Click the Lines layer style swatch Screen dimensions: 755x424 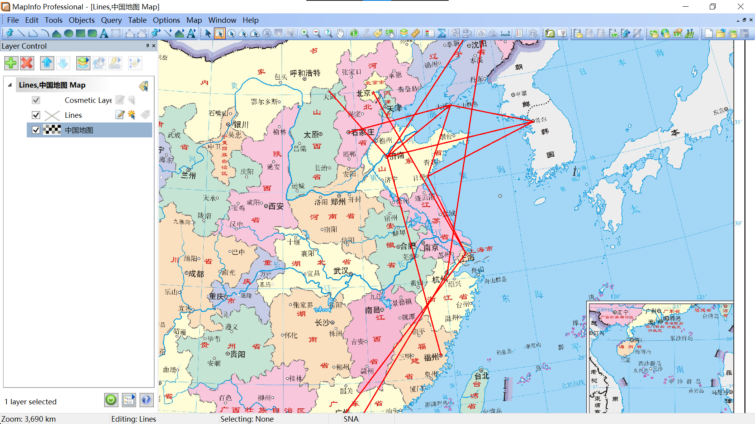point(52,115)
